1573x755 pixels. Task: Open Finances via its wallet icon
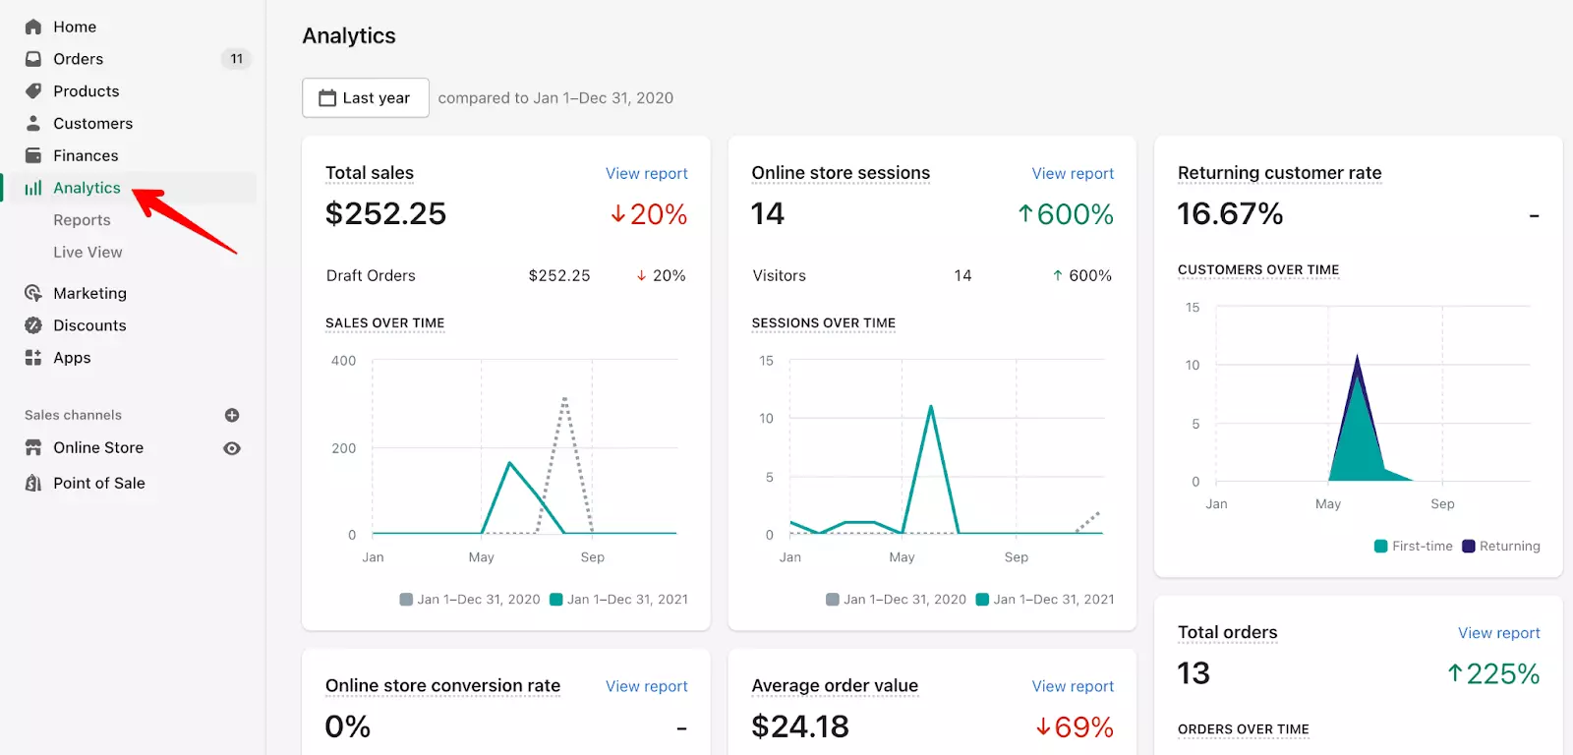pos(33,155)
